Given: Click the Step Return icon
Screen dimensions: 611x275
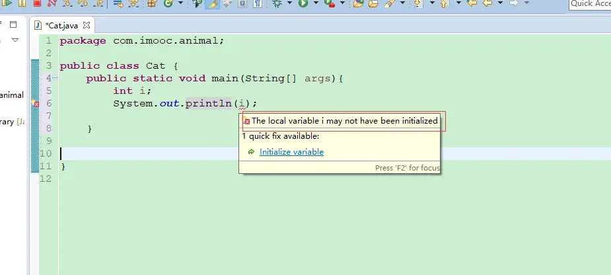Looking at the screenshot, I should coord(98,3).
